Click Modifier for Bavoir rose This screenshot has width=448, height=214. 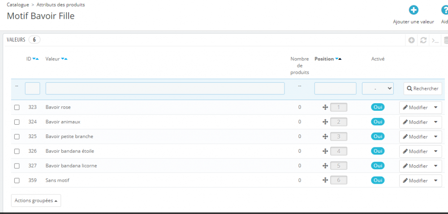(415, 107)
